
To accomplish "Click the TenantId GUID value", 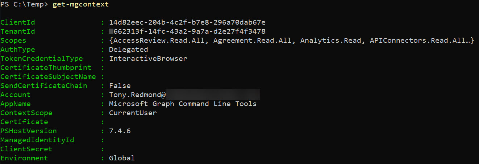I will coord(190,31).
